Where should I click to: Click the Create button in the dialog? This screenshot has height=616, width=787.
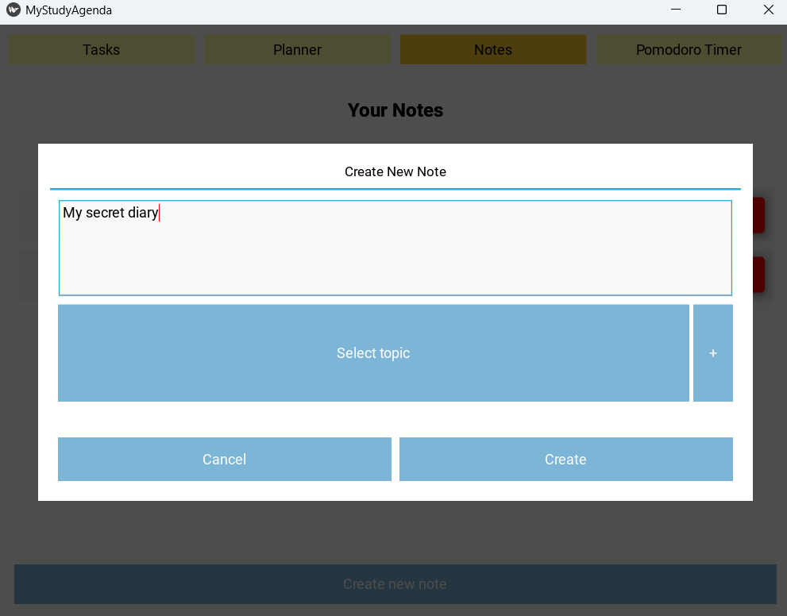pyautogui.click(x=565, y=460)
